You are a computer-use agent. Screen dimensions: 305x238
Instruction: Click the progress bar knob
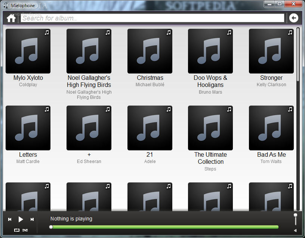[x=51, y=227]
